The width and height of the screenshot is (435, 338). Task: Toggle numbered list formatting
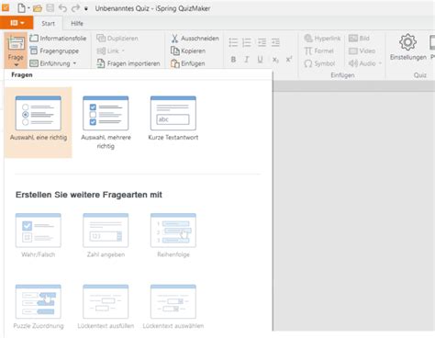coord(247,42)
